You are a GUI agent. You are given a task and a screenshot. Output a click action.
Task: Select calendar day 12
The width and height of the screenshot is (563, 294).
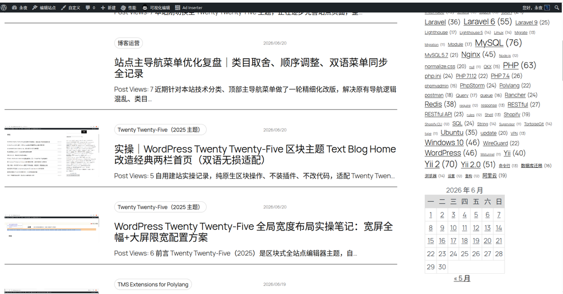coord(476,228)
